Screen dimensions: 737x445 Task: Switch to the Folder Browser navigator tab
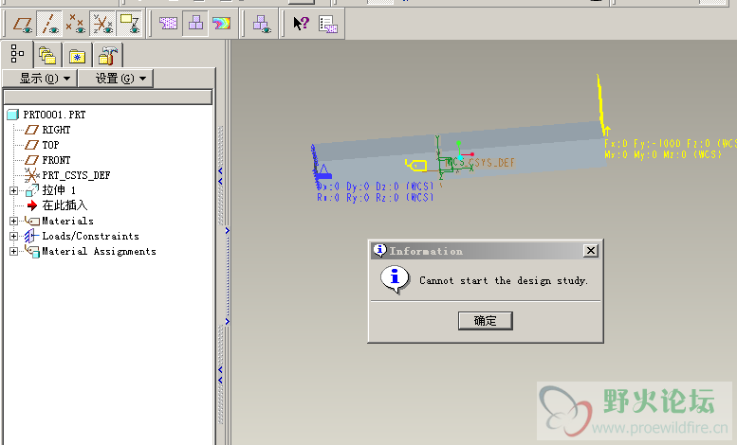pyautogui.click(x=47, y=56)
